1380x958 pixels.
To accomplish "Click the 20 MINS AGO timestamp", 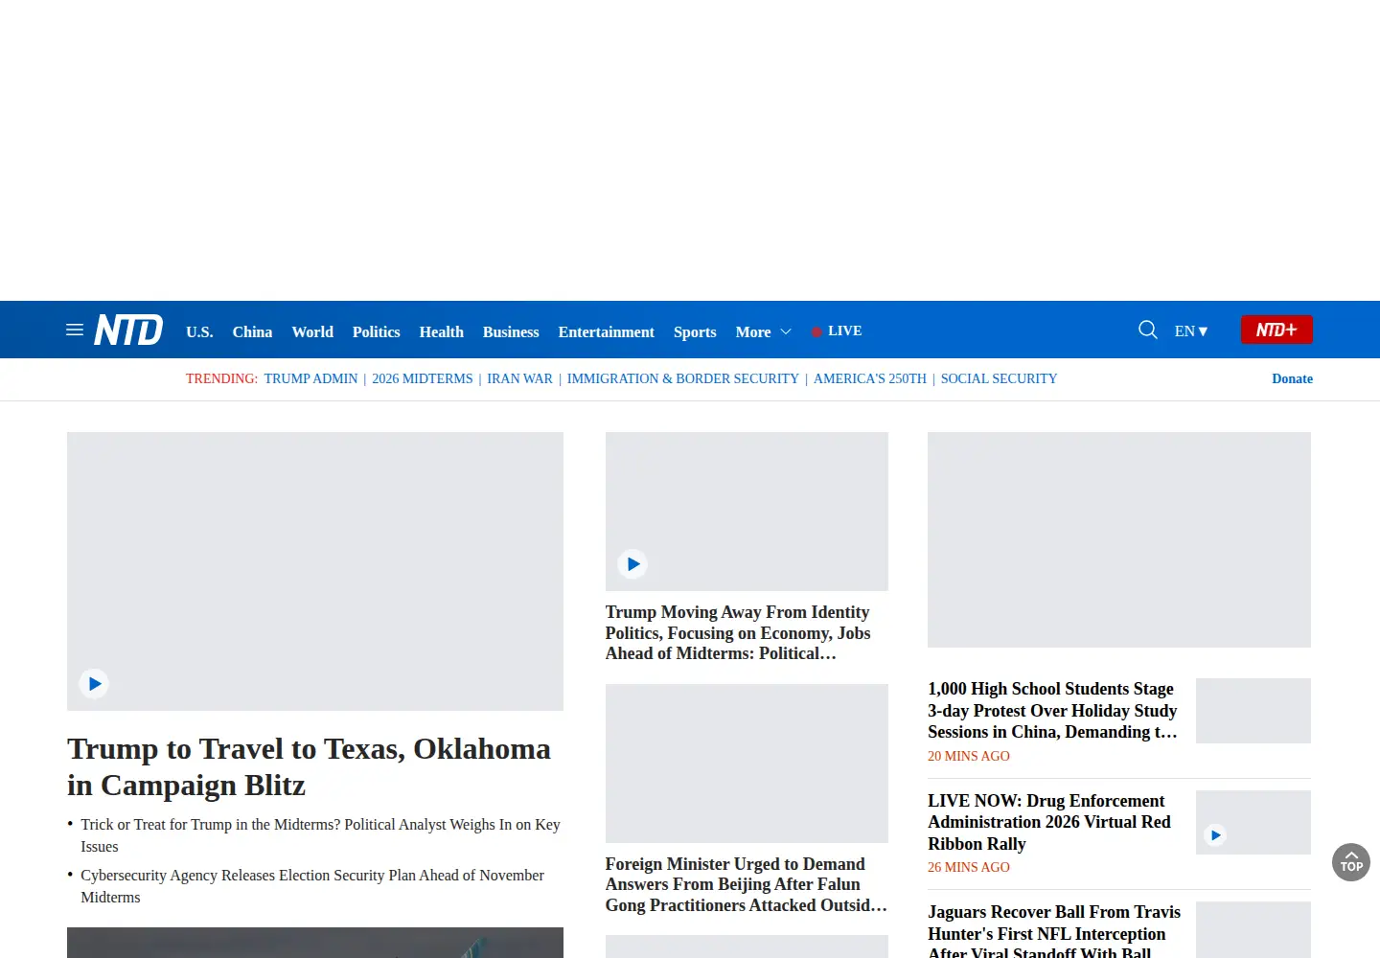I will point(969,757).
